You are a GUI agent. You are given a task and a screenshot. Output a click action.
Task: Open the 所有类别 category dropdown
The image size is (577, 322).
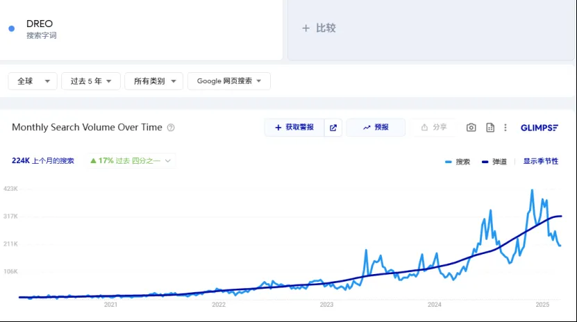[x=154, y=81]
